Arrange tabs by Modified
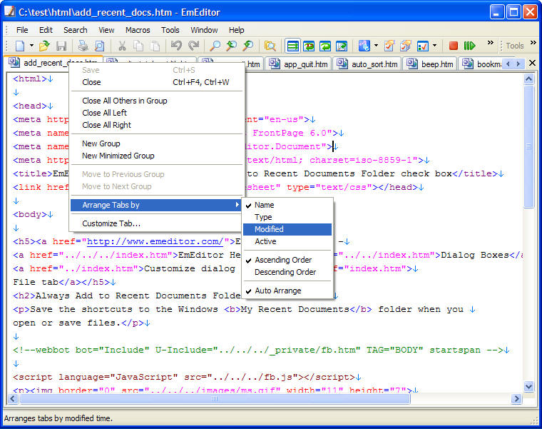Viewport: 542px width, 429px height. (x=287, y=229)
